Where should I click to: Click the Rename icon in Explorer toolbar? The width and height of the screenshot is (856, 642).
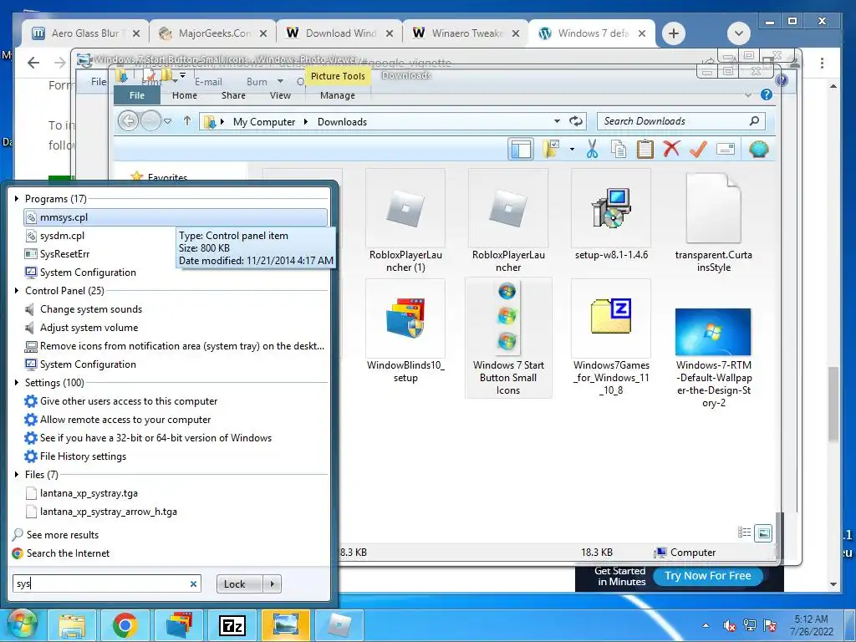coord(725,149)
